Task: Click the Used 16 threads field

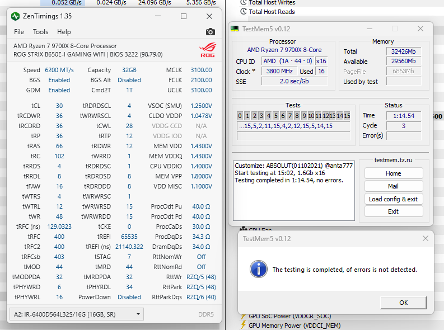Action: tap(321, 71)
